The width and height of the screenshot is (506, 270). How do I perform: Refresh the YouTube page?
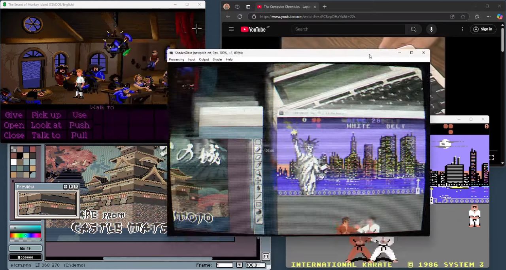tap(240, 17)
